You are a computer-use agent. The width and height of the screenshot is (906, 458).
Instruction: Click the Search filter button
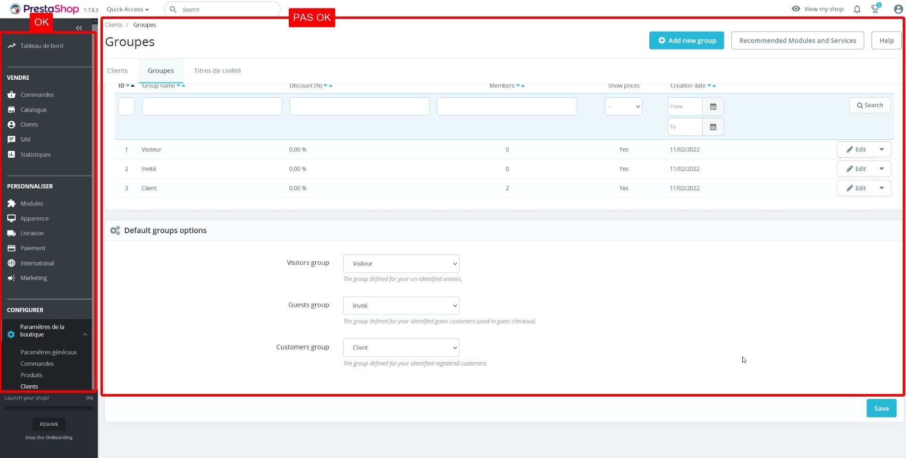coord(870,105)
